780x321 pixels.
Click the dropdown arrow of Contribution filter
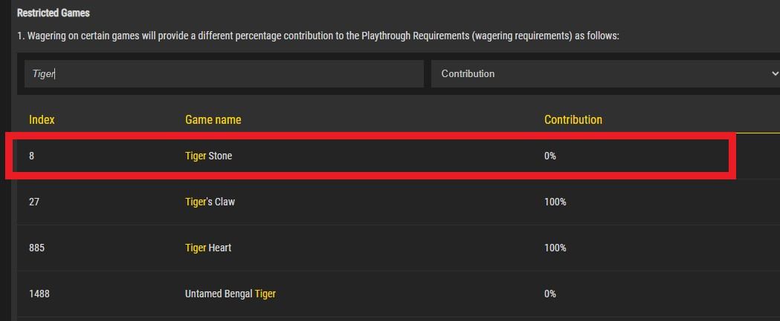pos(774,74)
